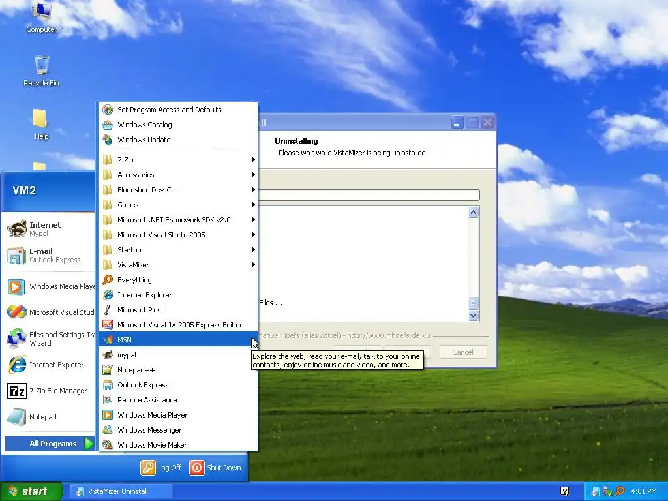Click the Windows Messenger icon
668x501 pixels.
[108, 430]
